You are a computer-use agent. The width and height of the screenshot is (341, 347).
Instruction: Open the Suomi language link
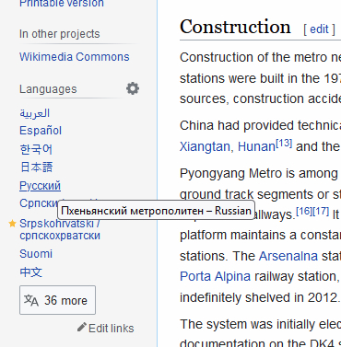click(36, 254)
